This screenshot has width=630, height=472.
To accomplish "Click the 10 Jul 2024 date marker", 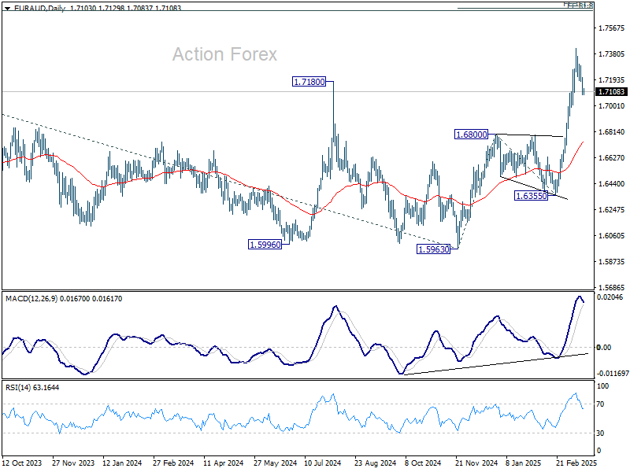I will 323,463.
